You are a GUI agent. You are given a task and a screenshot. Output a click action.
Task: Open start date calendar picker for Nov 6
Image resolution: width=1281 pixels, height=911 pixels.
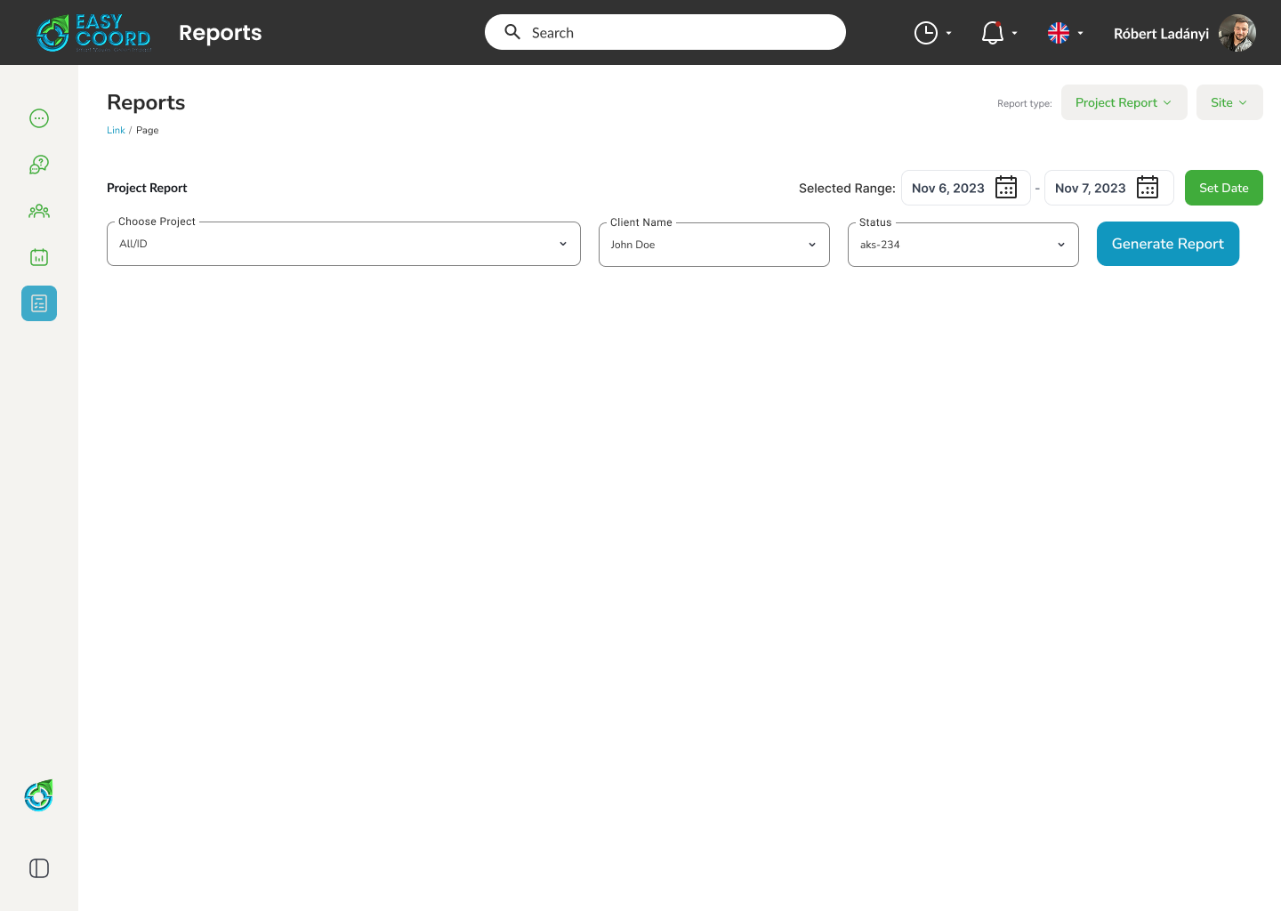(x=1006, y=188)
